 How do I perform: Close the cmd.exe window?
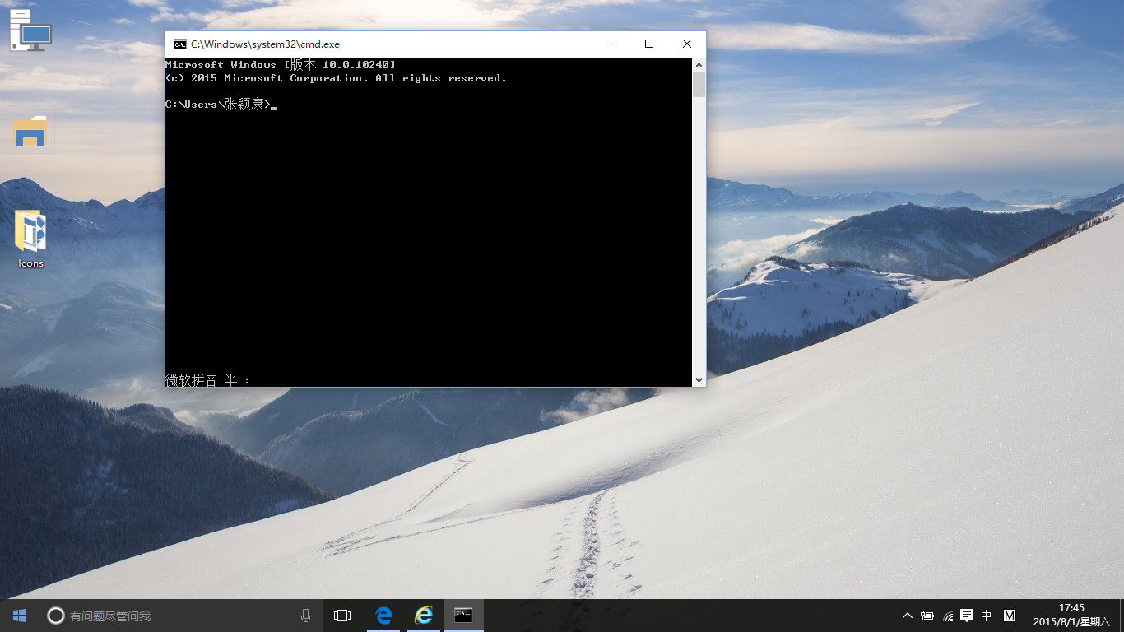pyautogui.click(x=686, y=44)
